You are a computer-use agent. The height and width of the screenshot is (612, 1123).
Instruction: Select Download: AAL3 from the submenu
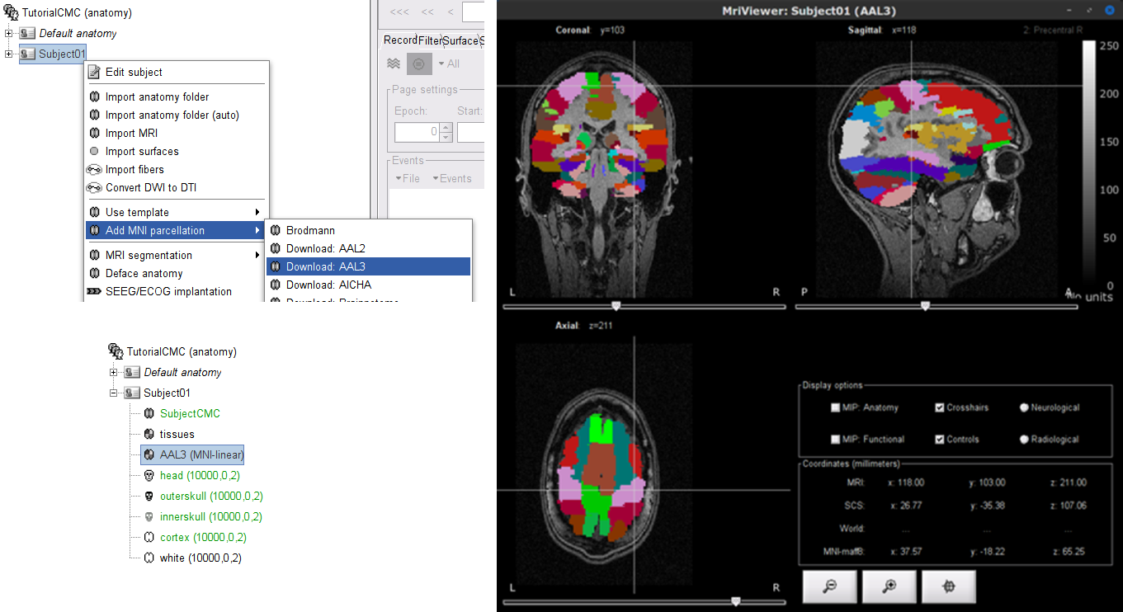(368, 266)
